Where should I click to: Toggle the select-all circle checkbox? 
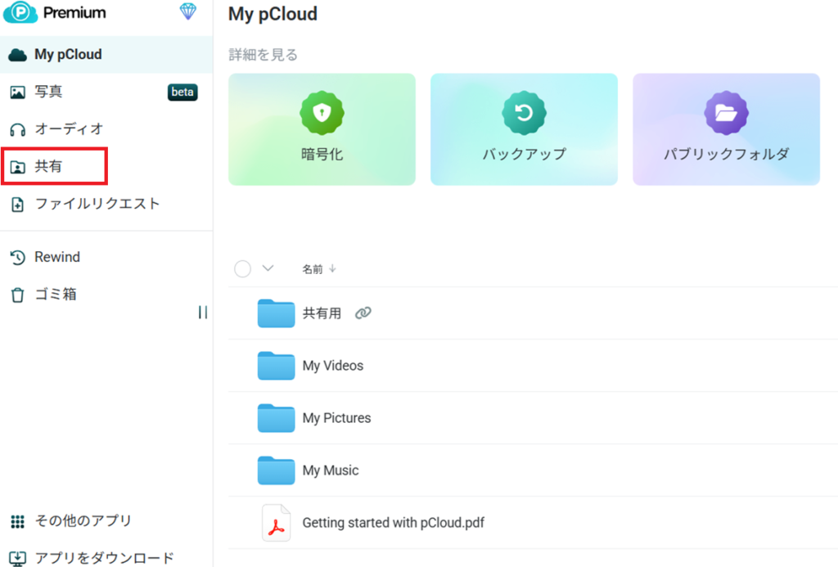coord(242,269)
